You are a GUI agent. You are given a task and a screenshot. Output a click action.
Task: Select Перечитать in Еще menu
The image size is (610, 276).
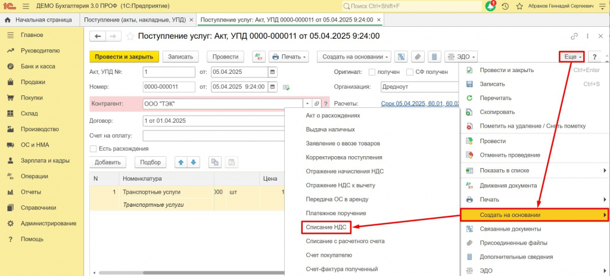[x=495, y=98]
